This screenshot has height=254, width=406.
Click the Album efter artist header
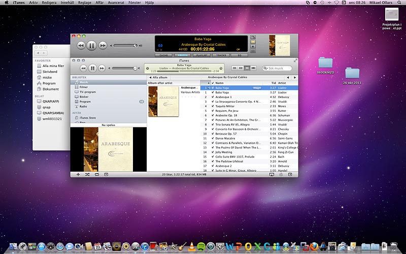[x=173, y=83]
